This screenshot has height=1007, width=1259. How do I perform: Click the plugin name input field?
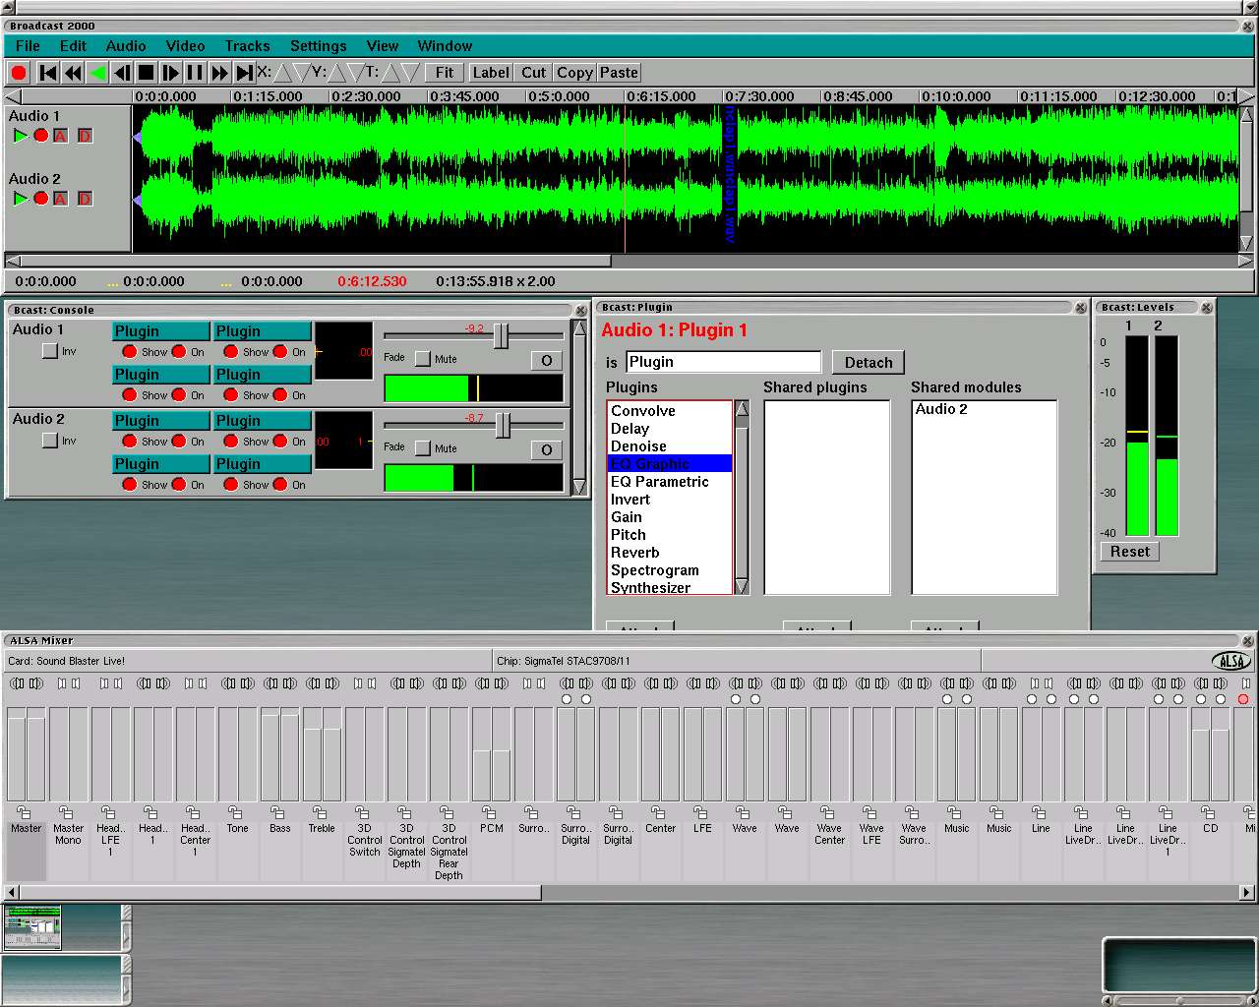[723, 362]
